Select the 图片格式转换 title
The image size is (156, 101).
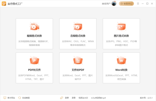coord(121,36)
